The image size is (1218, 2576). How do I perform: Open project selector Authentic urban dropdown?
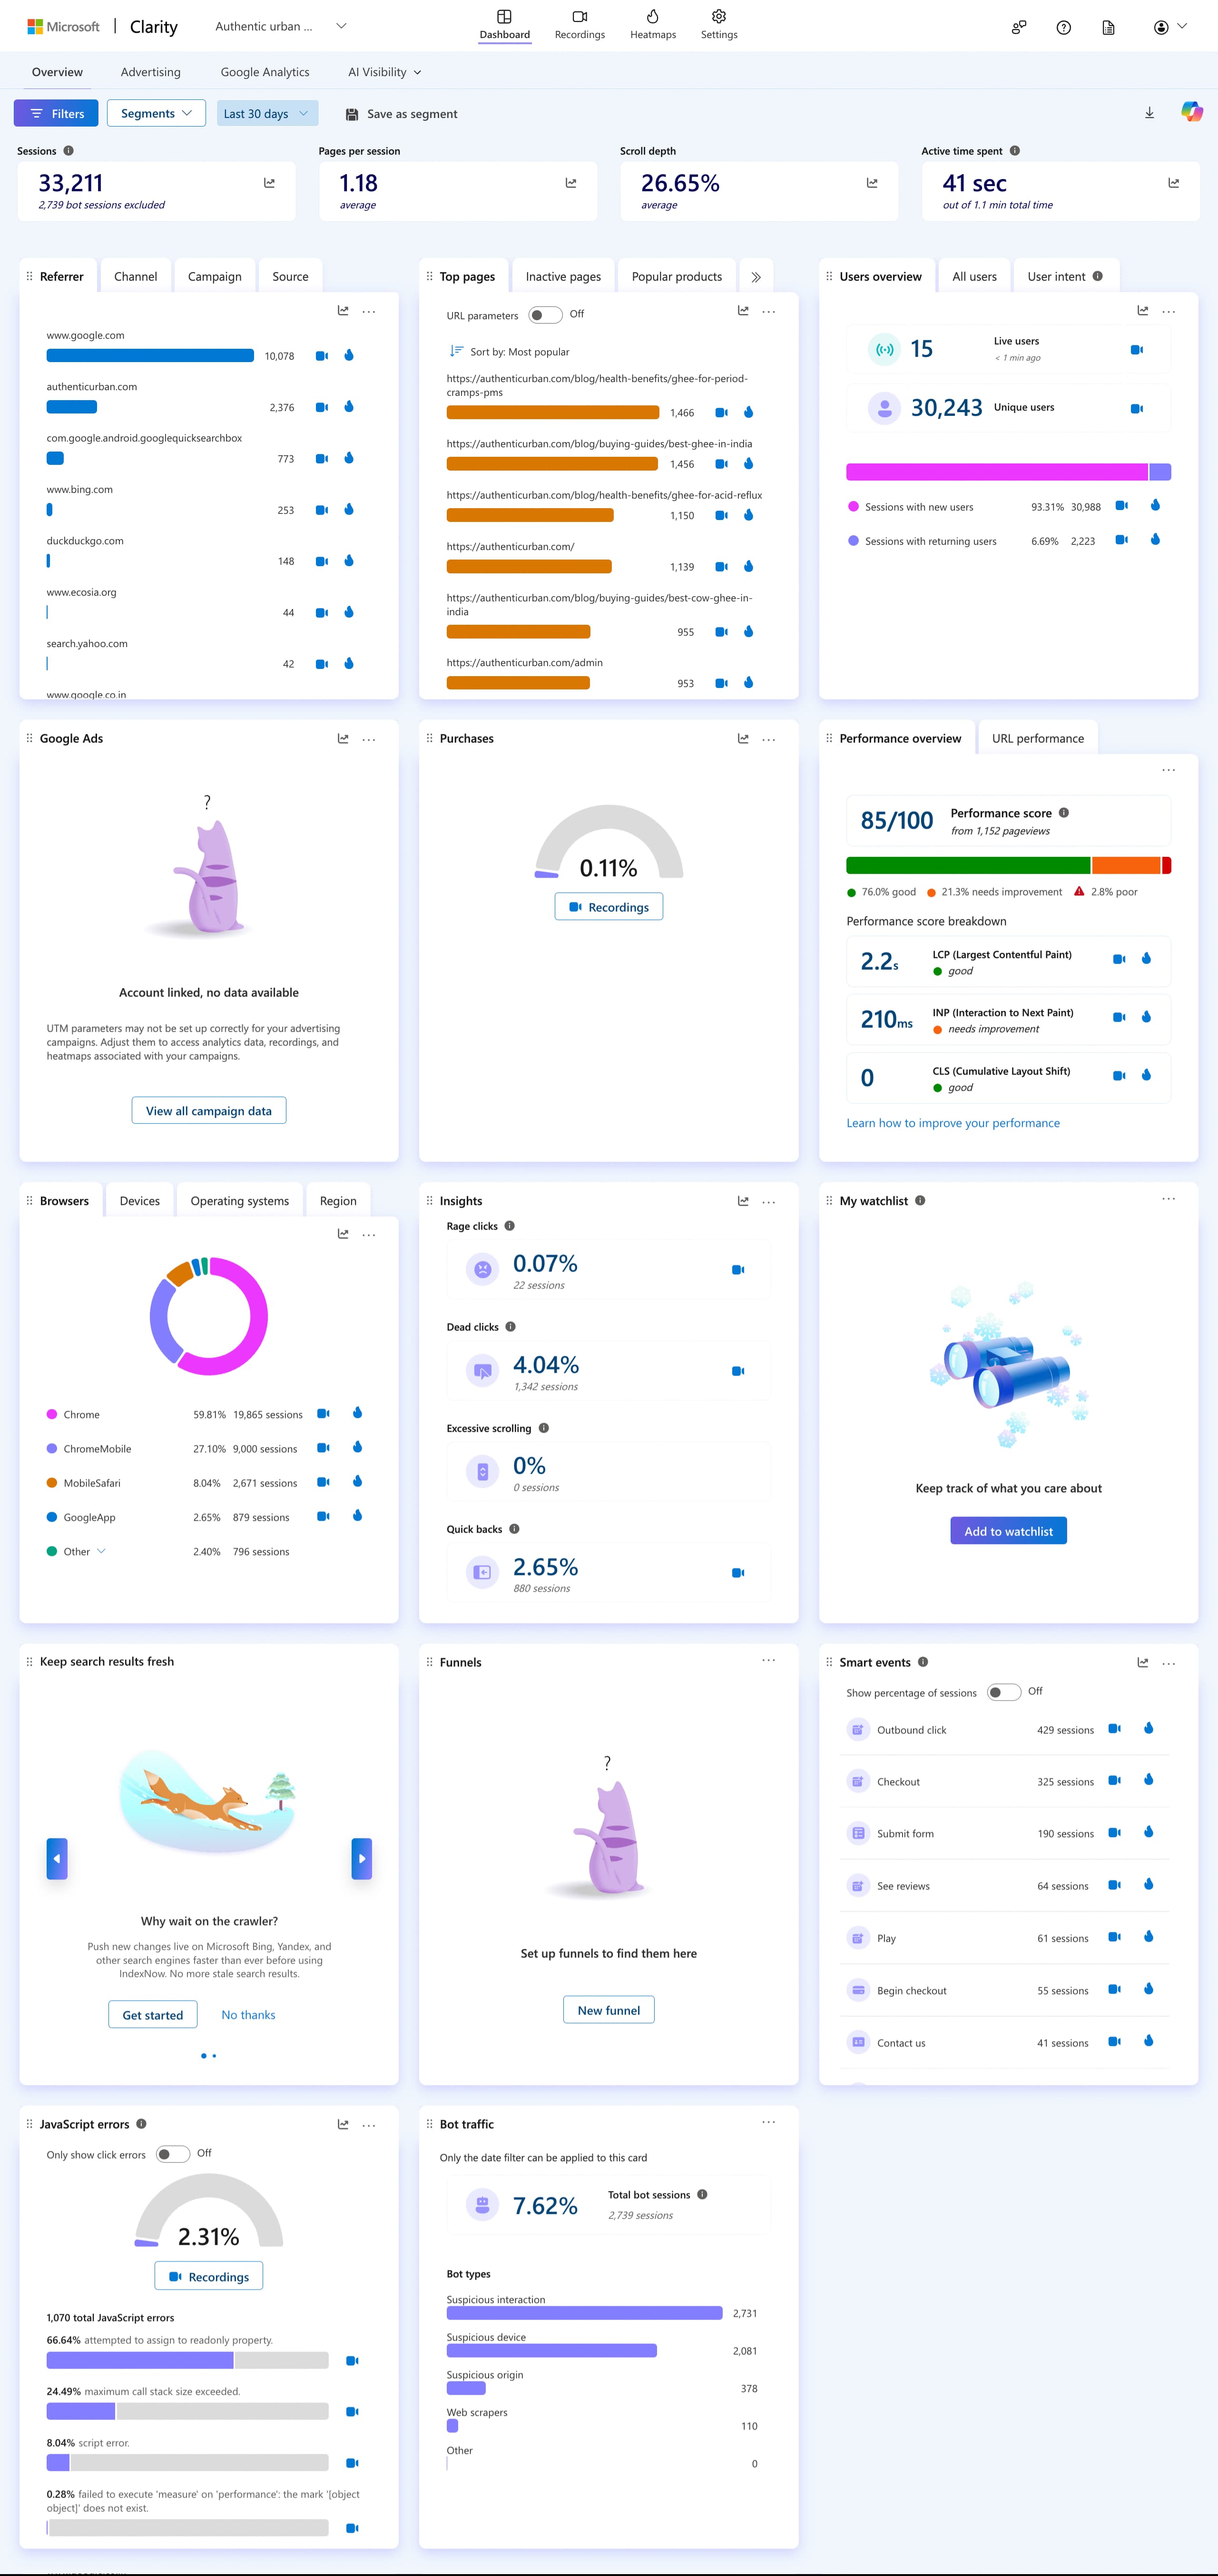click(x=281, y=27)
